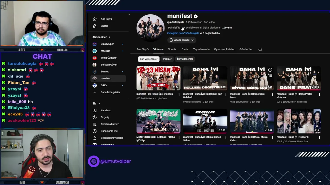This screenshot has width=330, height=185.
Task: Click the Geçmiş history icon
Action: [95, 117]
